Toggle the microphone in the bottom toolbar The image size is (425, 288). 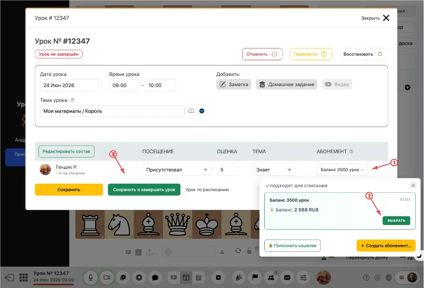90,278
